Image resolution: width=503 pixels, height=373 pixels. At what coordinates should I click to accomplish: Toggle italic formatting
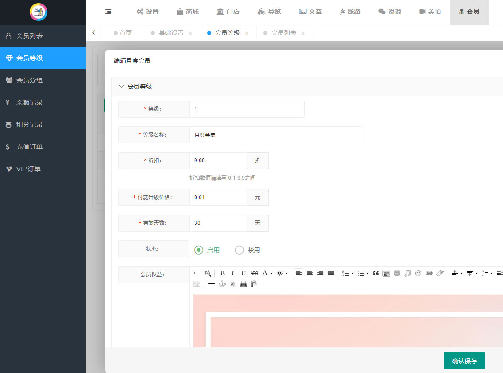pyautogui.click(x=232, y=273)
